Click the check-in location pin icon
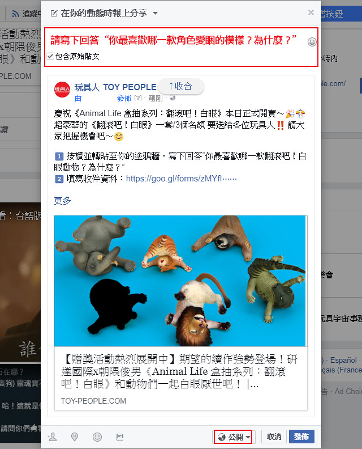362x449 pixels. 75,437
